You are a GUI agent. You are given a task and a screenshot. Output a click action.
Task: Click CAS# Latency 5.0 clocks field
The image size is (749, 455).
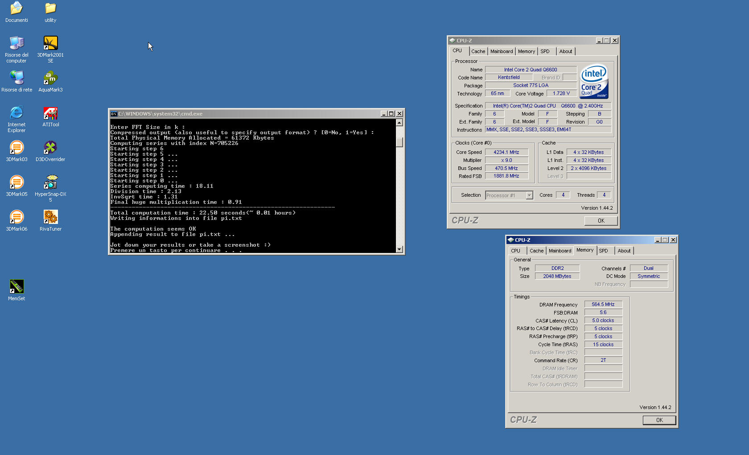click(603, 320)
